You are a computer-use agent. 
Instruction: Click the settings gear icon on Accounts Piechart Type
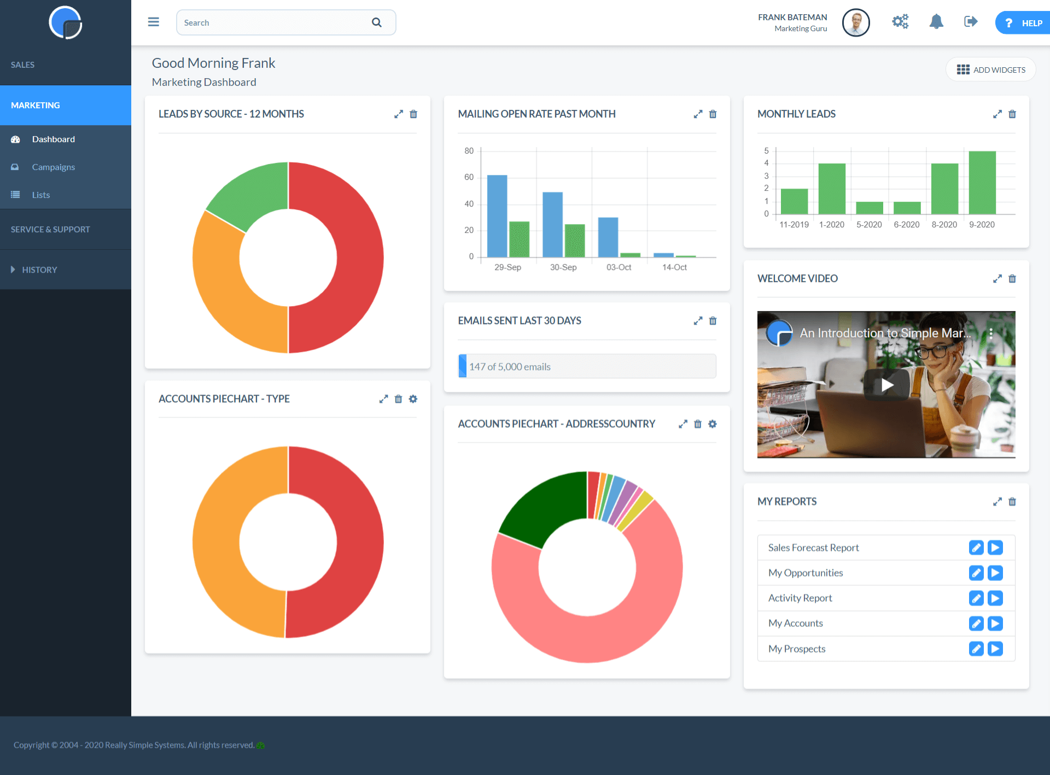click(412, 398)
